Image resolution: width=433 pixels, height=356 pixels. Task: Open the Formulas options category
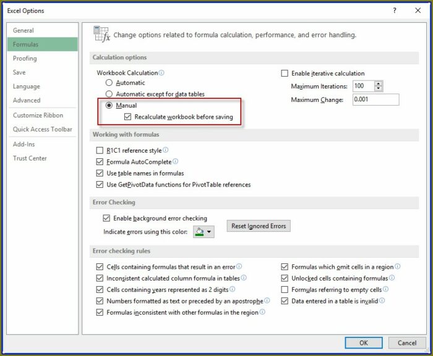tap(43, 44)
